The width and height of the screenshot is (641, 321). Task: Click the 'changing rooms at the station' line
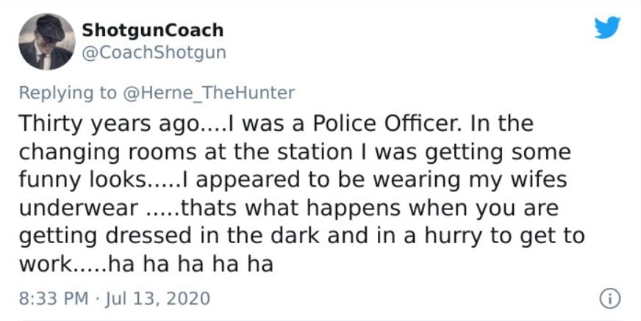tap(185, 152)
